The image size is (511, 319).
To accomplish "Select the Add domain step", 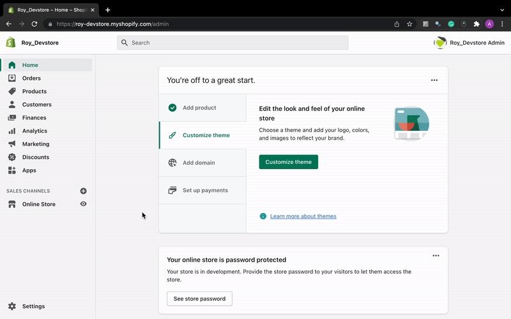I will tap(202, 163).
